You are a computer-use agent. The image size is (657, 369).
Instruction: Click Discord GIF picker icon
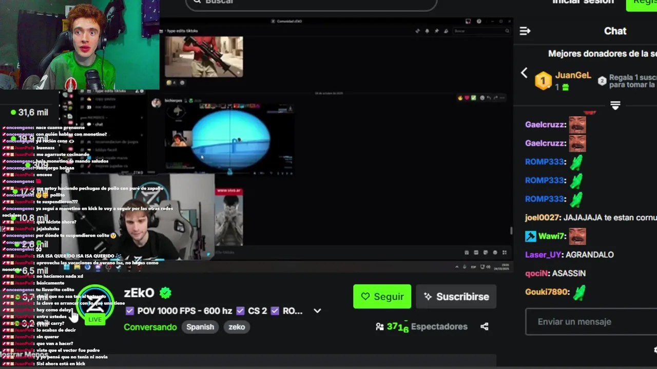click(x=476, y=252)
